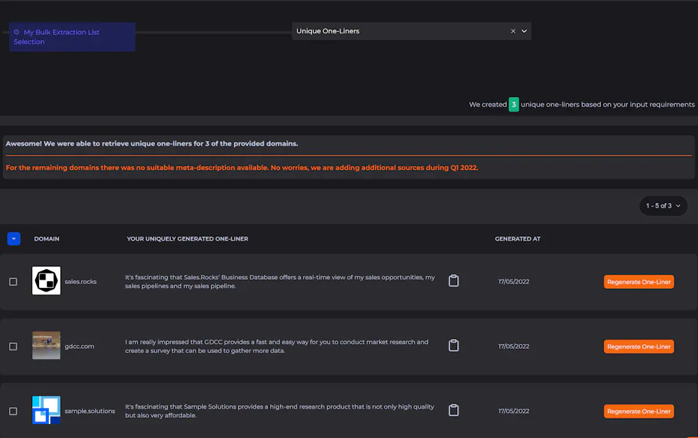Tick the gdcc.com row checkbox
This screenshot has width=698, height=438.
(x=13, y=347)
